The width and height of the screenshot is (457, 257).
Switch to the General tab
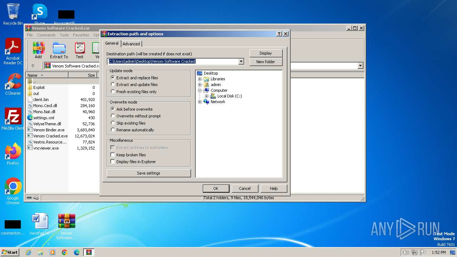[112, 43]
